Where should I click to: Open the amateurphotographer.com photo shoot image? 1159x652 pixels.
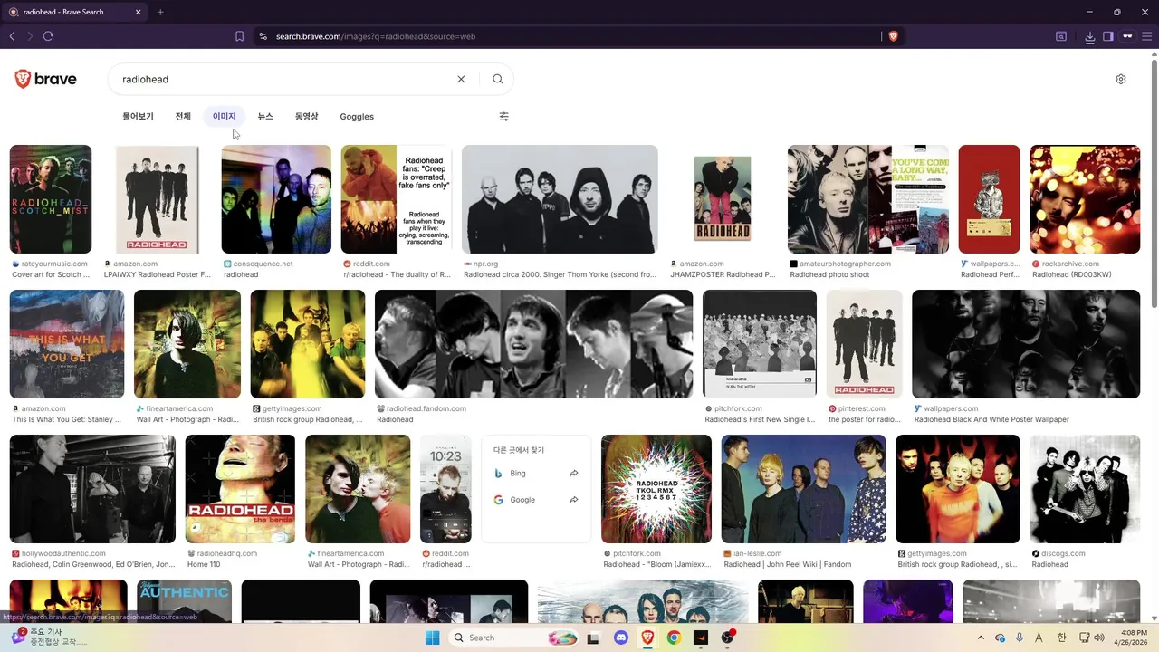click(x=868, y=199)
